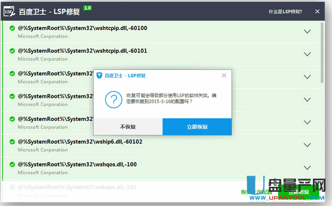
Task: Click the restore warning message text
Action: coord(171,98)
